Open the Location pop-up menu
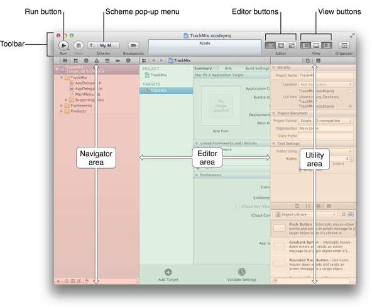Image resolution: width=372 pixels, height=308 pixels. 325,84
